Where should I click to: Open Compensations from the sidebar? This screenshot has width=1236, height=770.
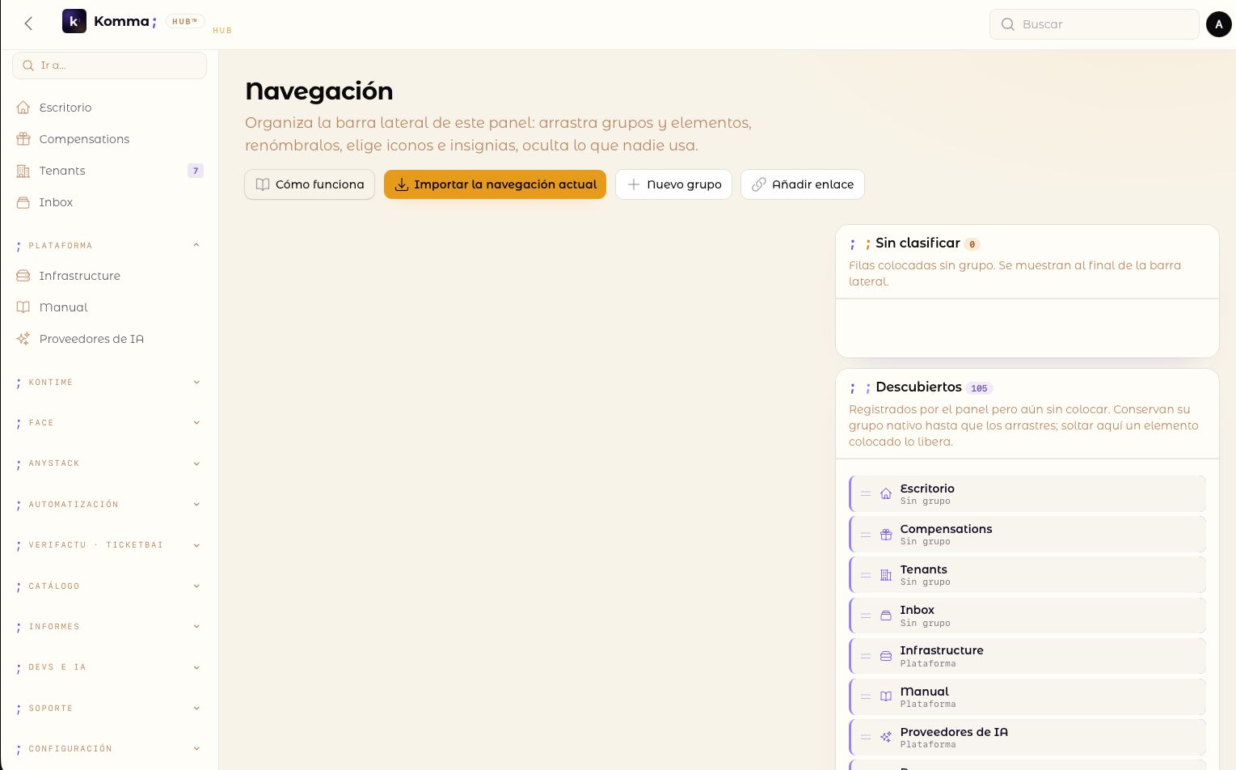coord(109,139)
